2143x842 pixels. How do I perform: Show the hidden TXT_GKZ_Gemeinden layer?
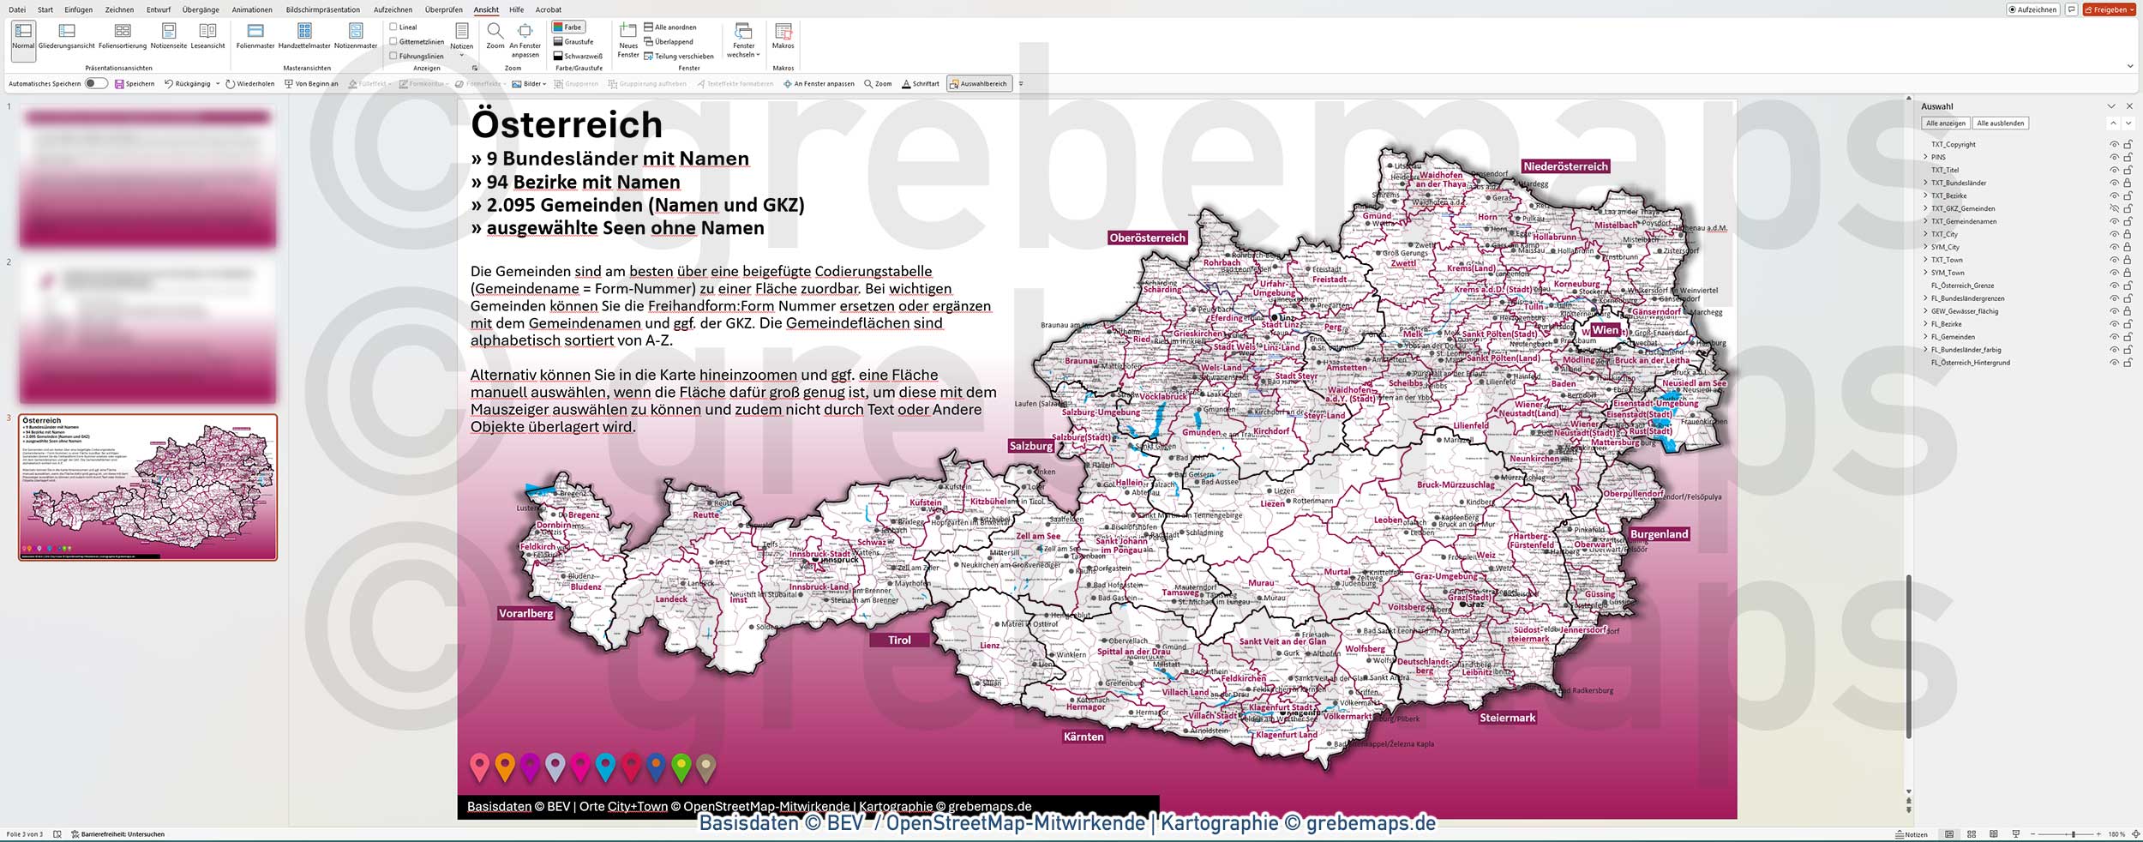2114,208
